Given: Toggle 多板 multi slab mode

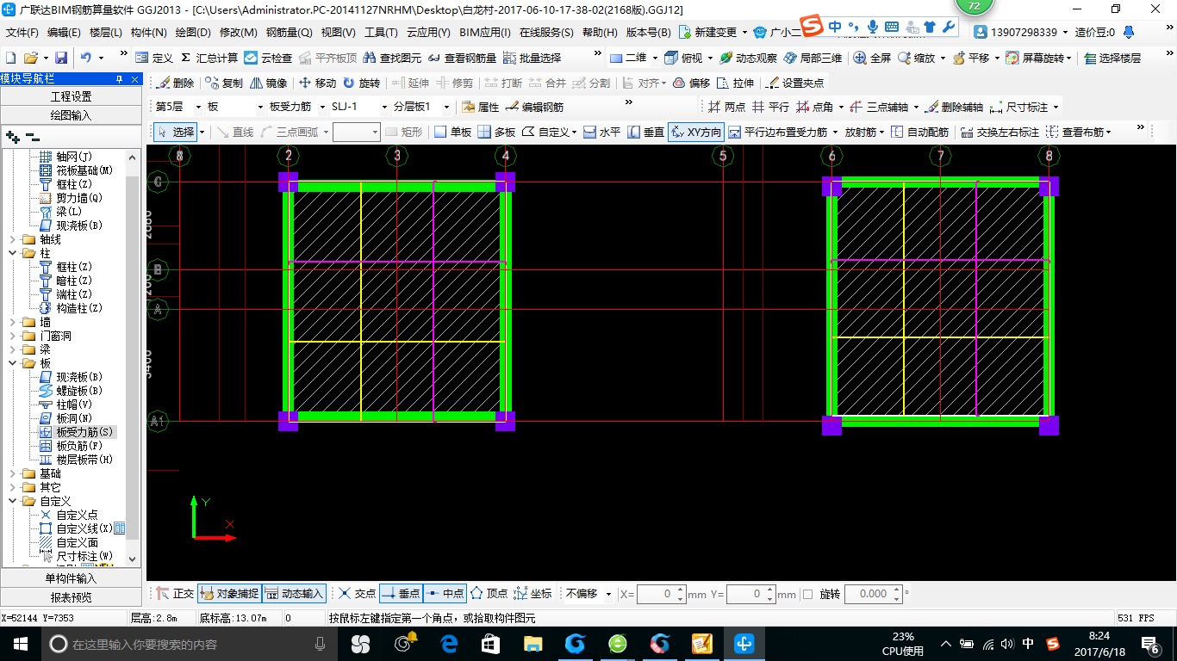Looking at the screenshot, I should pyautogui.click(x=496, y=132).
